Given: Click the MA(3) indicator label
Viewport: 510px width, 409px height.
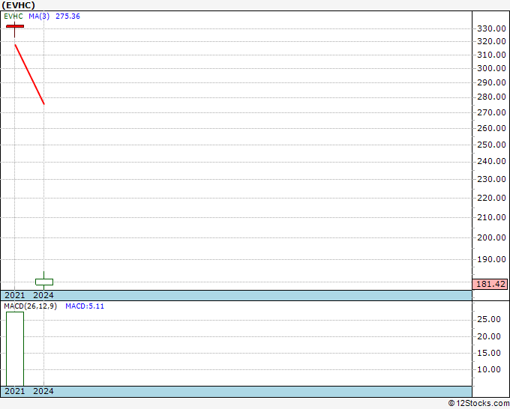Looking at the screenshot, I should [x=39, y=16].
